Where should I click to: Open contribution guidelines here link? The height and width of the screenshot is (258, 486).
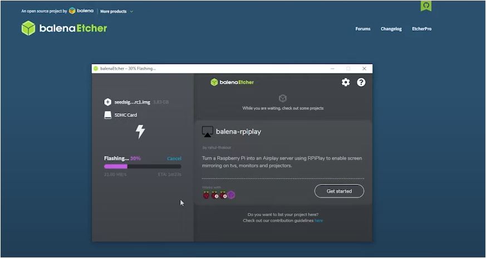pos(318,221)
